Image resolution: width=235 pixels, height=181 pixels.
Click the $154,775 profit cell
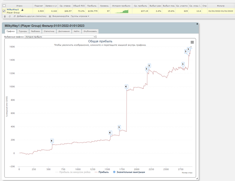93,11
